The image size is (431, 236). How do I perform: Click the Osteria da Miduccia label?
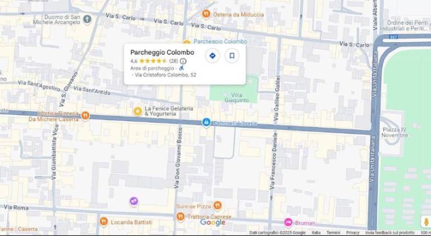click(239, 15)
